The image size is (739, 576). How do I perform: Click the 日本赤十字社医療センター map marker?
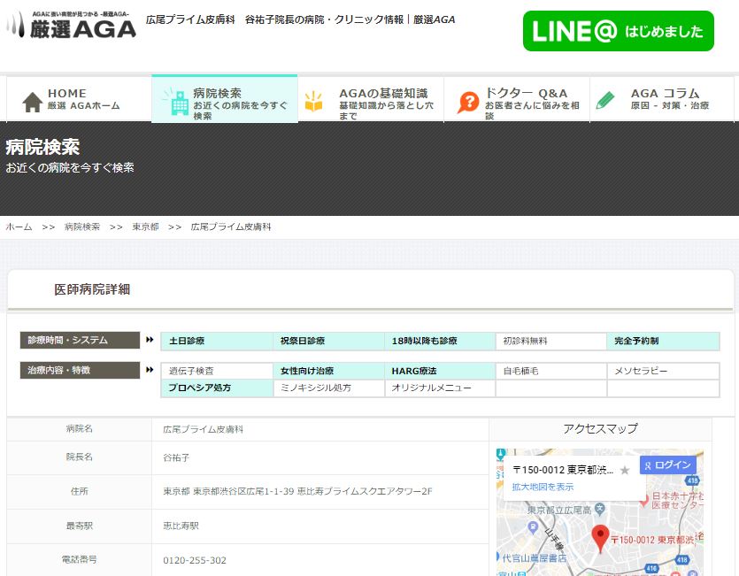tap(643, 502)
